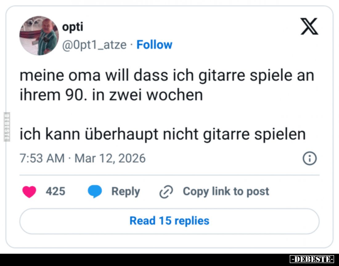Open the timestamp 7:53 AM · Mar 12, 2026
Viewport: 339px width, 266px height.
click(x=83, y=158)
